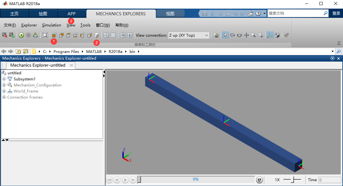This screenshot has width=343, height=186.
Task: Open the 绘图 tab
Action: pyautogui.click(x=43, y=14)
